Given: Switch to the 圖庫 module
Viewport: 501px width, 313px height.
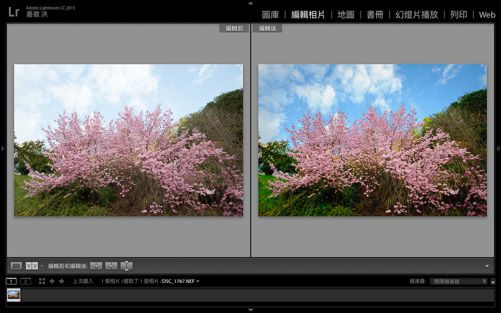Looking at the screenshot, I should [271, 15].
